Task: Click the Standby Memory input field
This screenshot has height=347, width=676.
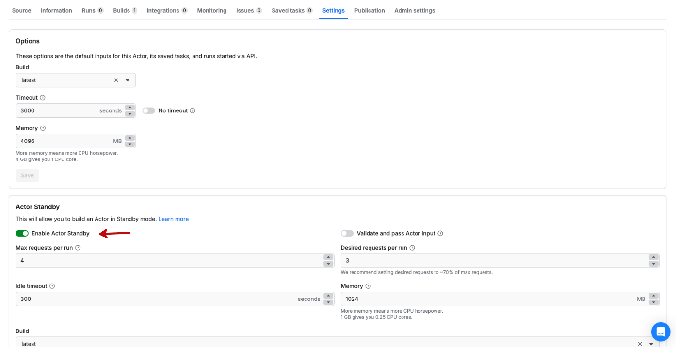Action: point(485,299)
